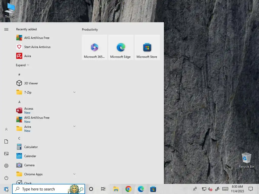Image resolution: width=259 pixels, height=194 pixels.
Task: Launch Start Avira Antivirus shortcut
Action: (46, 47)
